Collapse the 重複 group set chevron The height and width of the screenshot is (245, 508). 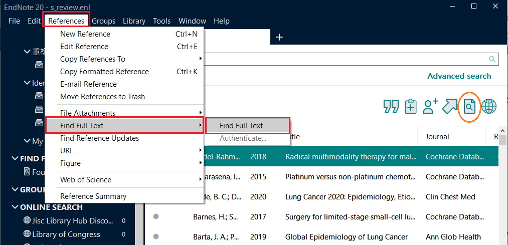tap(27, 52)
